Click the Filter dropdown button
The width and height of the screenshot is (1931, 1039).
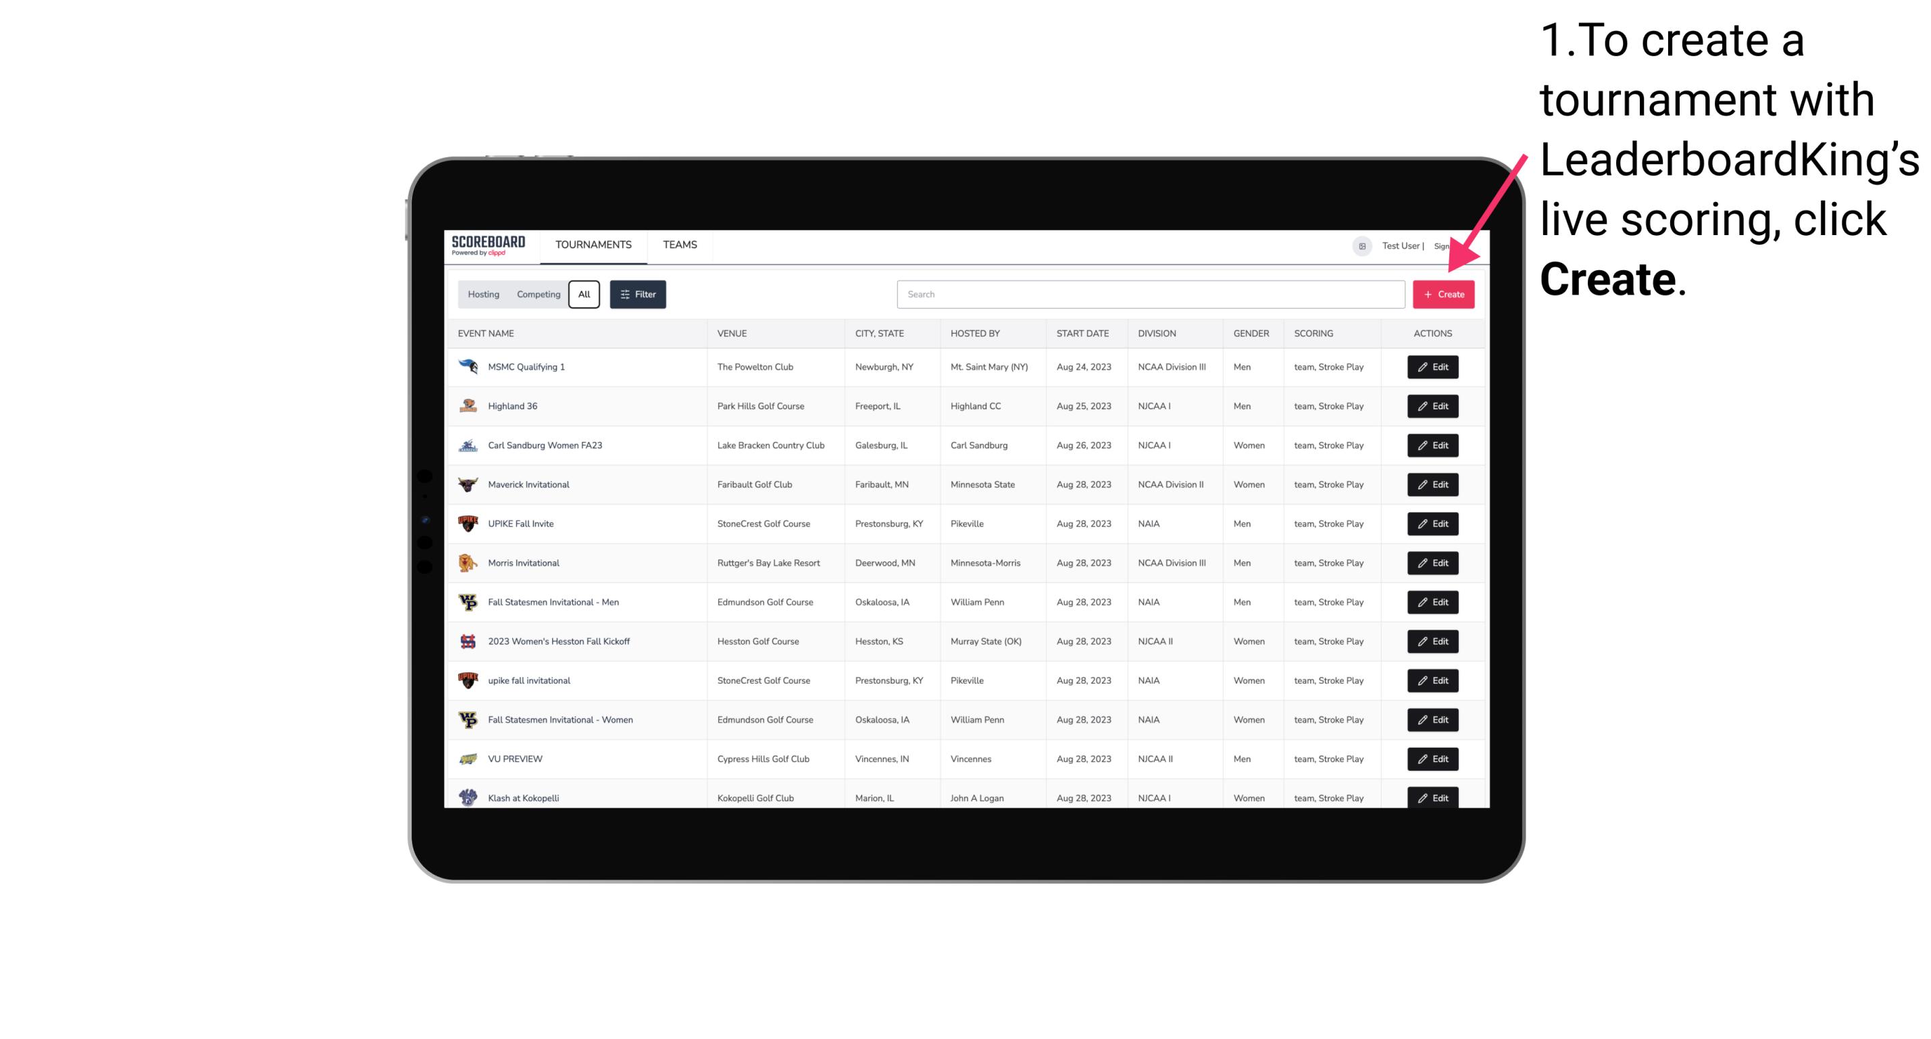pos(637,295)
